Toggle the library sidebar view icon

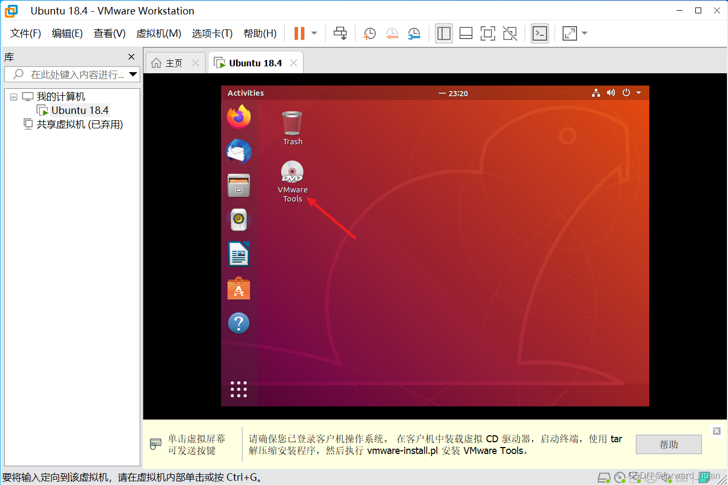[x=444, y=33]
